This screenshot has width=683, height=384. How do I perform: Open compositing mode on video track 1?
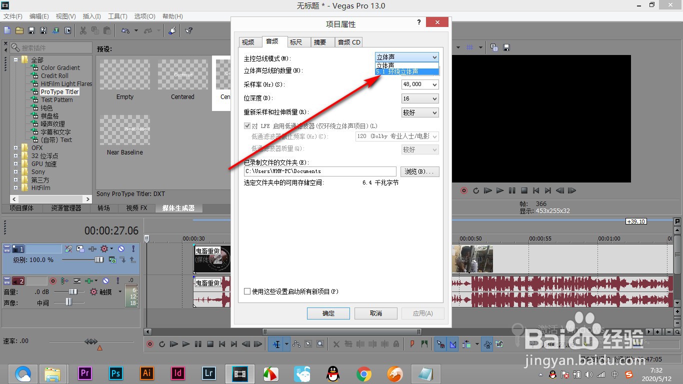(112, 260)
